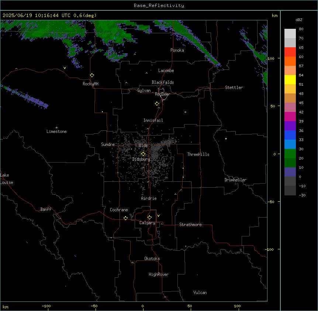Click the Ponoka map label
This screenshot has width=318, height=311.
click(177, 50)
